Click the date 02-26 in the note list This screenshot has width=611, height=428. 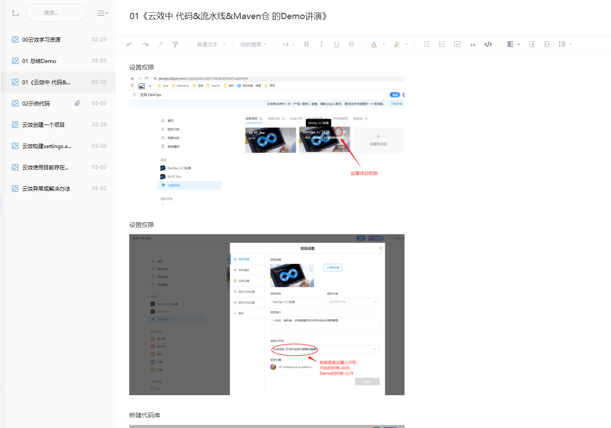pyautogui.click(x=99, y=125)
